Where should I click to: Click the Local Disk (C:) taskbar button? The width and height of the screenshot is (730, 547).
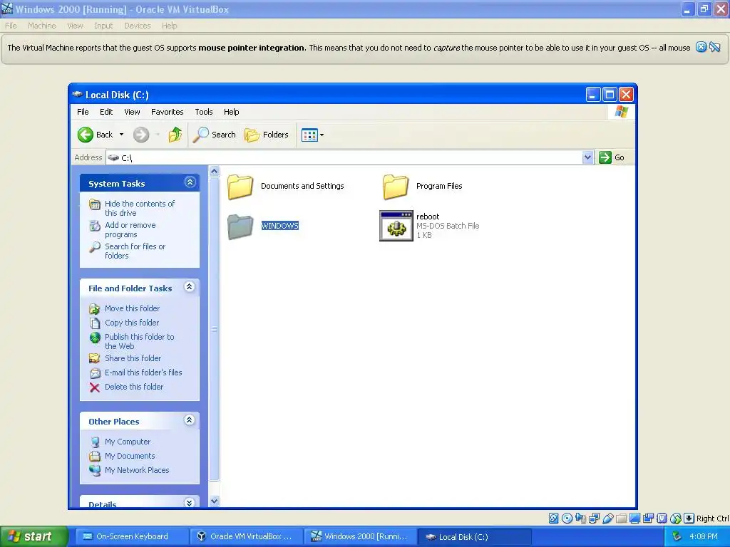pyautogui.click(x=474, y=537)
